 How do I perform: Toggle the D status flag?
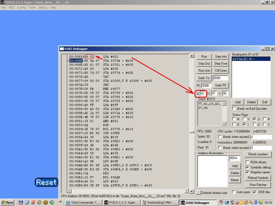pos(234,124)
